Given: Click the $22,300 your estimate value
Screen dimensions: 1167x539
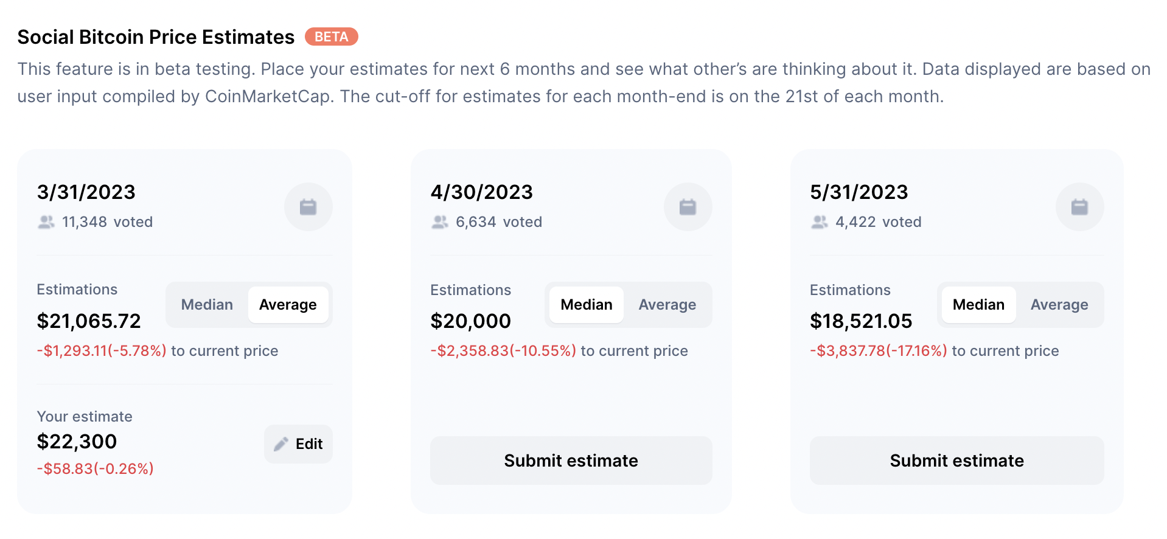Looking at the screenshot, I should [77, 442].
